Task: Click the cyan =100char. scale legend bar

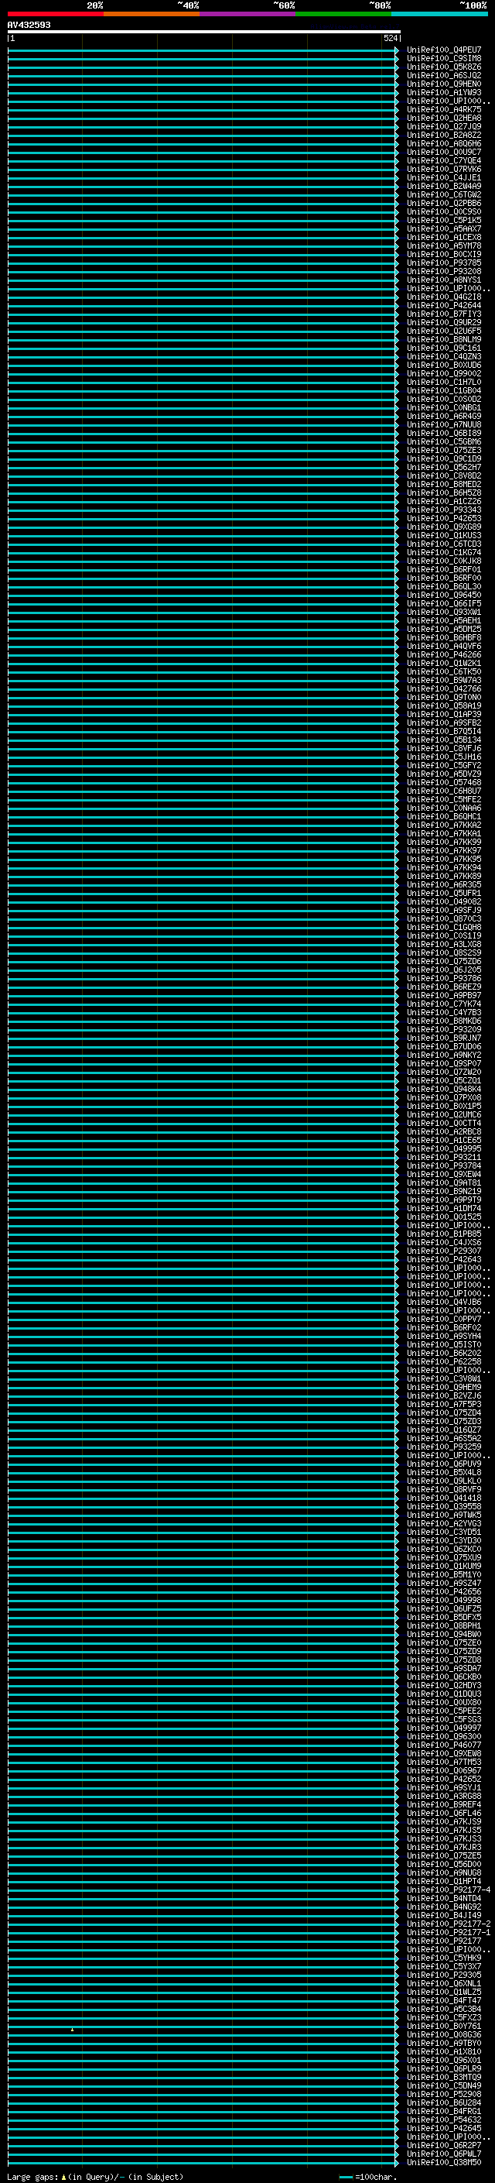Action: tap(345, 2177)
